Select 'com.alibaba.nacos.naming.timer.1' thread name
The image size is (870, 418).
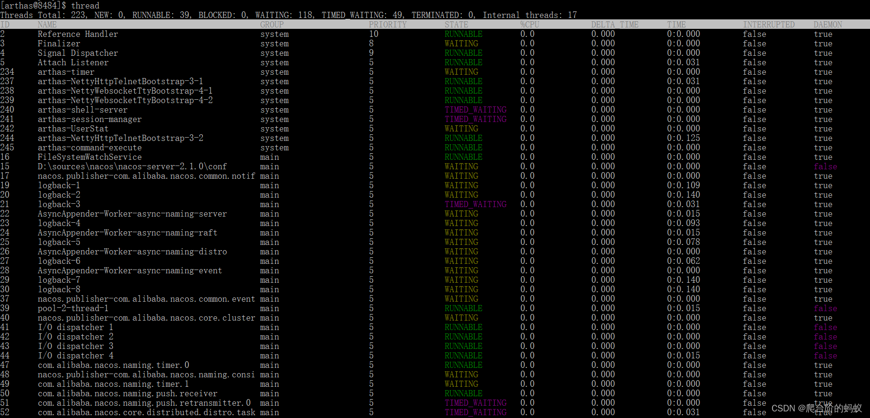pos(114,384)
